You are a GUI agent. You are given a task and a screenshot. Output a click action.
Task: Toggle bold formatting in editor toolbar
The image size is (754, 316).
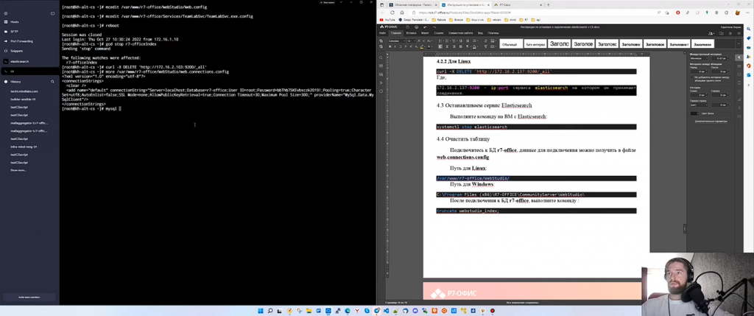[390, 46]
